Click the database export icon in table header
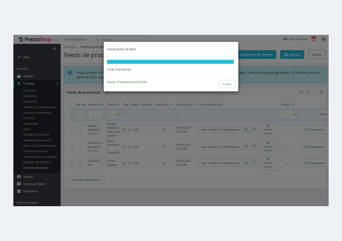This screenshot has height=241, width=342. [321, 92]
